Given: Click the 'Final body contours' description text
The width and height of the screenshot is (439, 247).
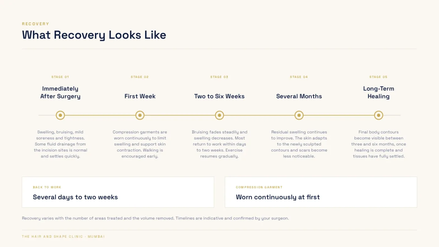Looking at the screenshot, I should (378, 144).
